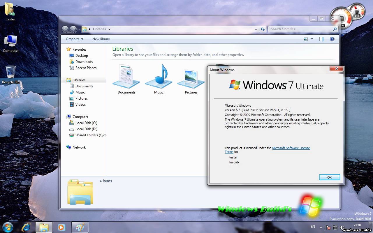
Task: Select Recent Places in Favorites
Action: 83,68
